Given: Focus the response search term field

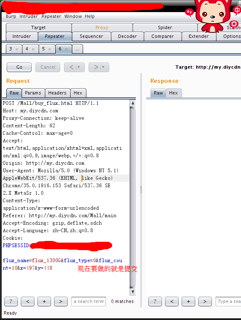Looking at the screenshot, I should tap(229, 301).
